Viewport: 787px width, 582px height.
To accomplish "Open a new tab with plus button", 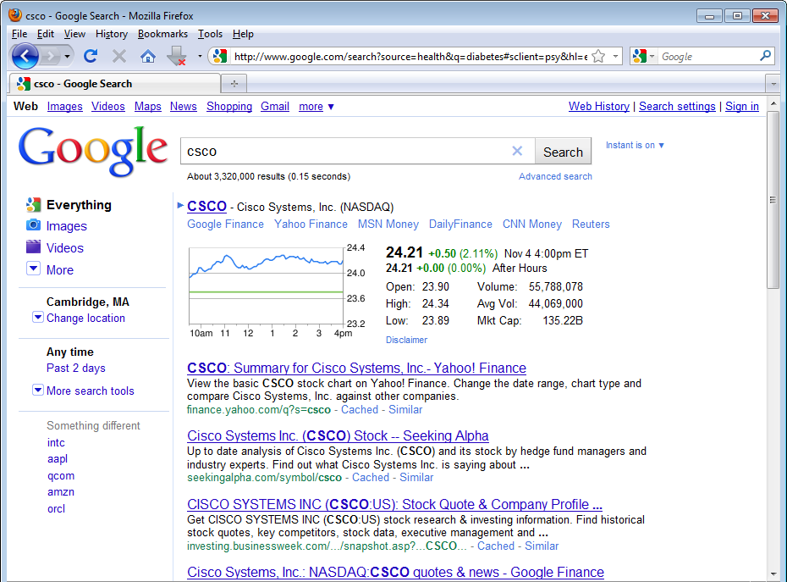I will (x=234, y=83).
